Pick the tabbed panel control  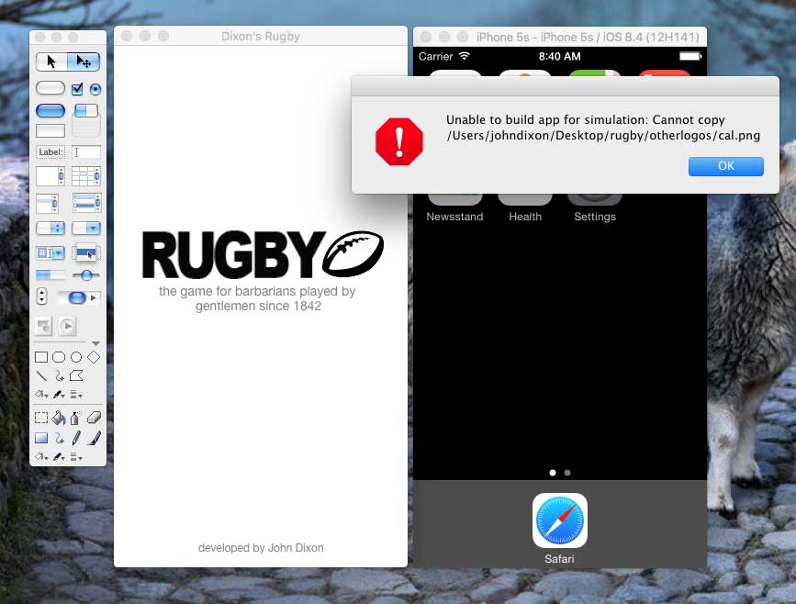coord(85,119)
